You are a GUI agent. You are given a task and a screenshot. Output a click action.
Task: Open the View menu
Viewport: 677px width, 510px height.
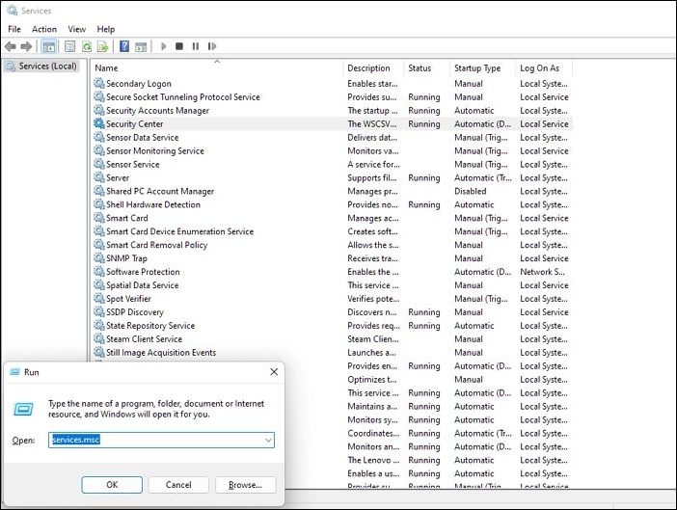click(77, 29)
